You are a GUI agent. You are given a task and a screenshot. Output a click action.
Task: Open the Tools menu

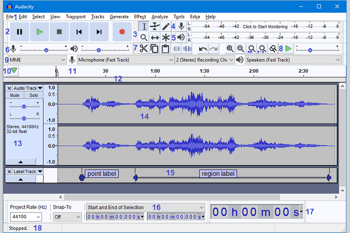click(x=179, y=17)
